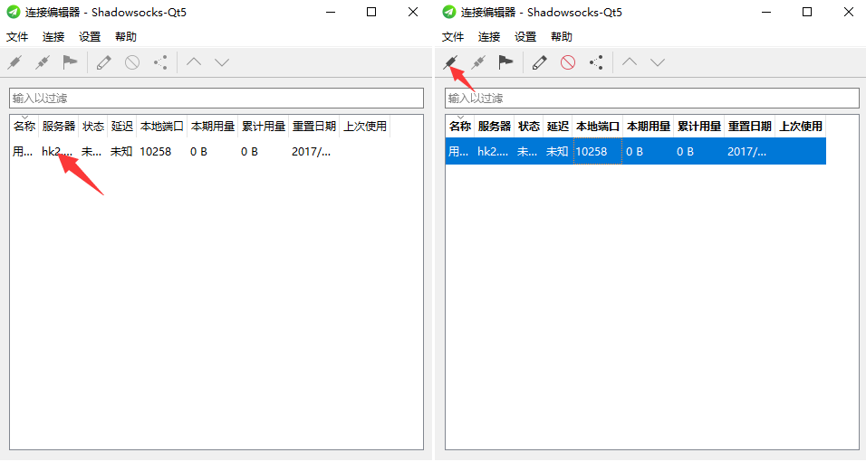Image resolution: width=866 pixels, height=462 pixels.
Task: Sort by 延迟 column in right window
Action: (x=558, y=127)
